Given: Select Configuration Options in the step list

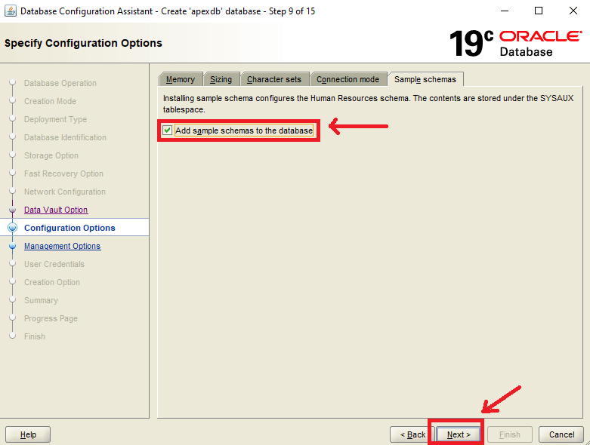Looking at the screenshot, I should tap(70, 228).
